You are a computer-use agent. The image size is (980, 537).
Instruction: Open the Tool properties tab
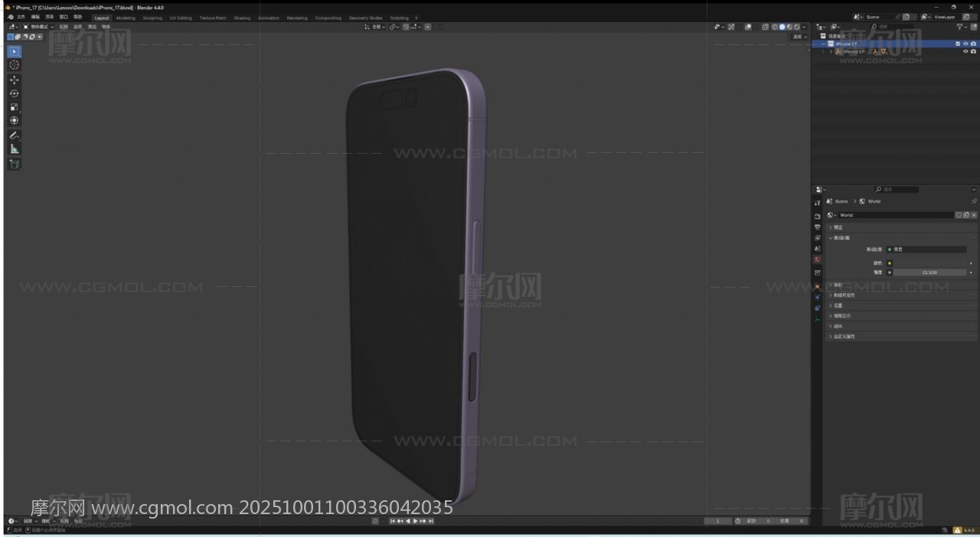[818, 203]
